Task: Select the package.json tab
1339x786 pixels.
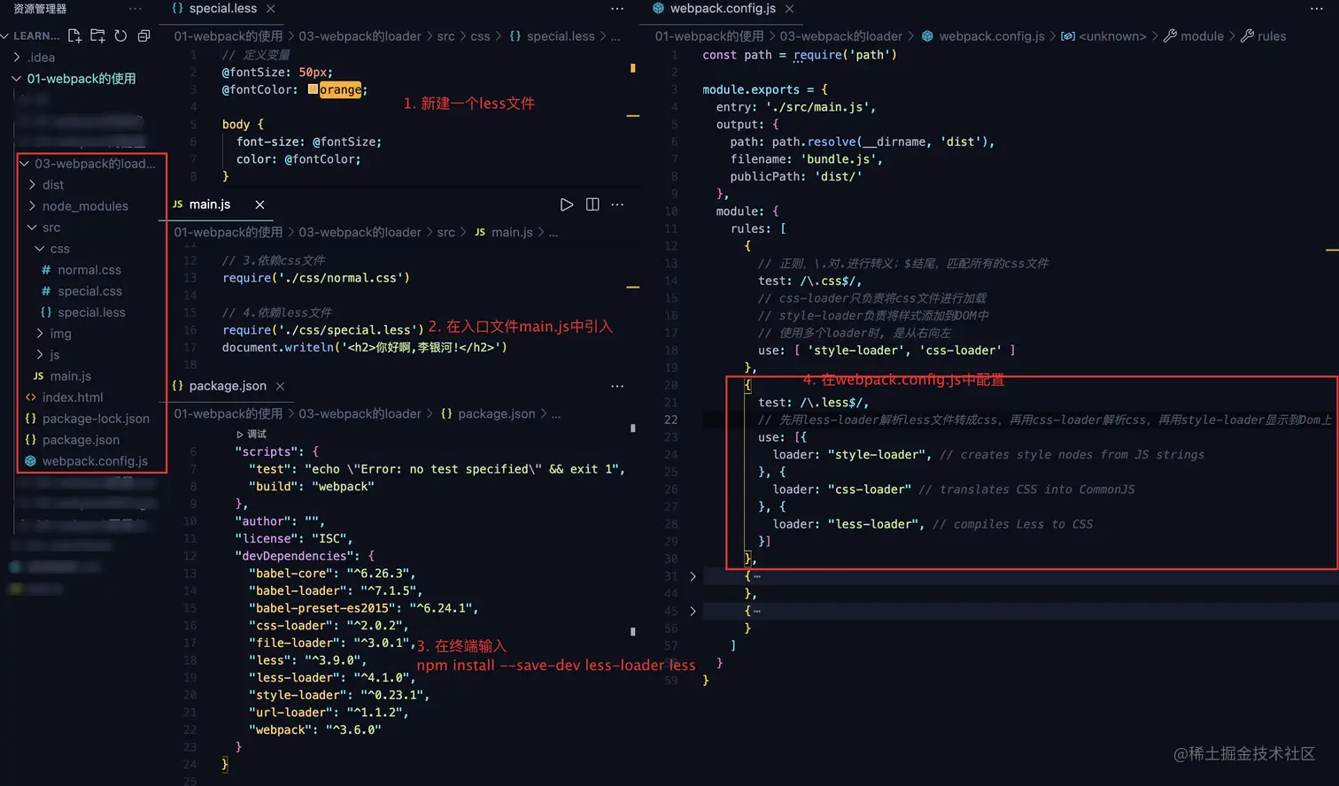Action: (x=228, y=387)
